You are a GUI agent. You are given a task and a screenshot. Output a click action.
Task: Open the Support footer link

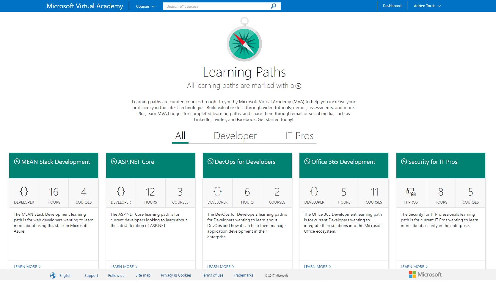point(91,275)
